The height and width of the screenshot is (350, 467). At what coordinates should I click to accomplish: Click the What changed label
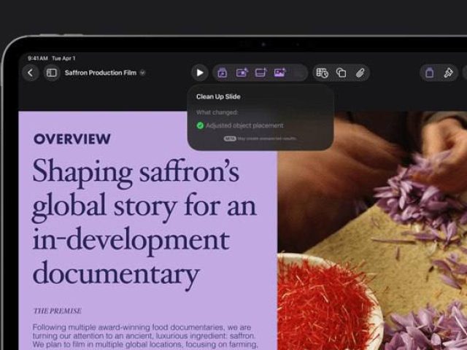pos(217,112)
